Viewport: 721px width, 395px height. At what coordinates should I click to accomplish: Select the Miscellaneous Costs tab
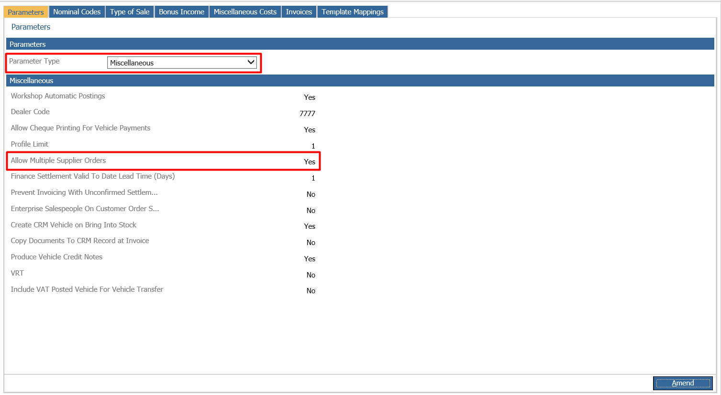(245, 12)
